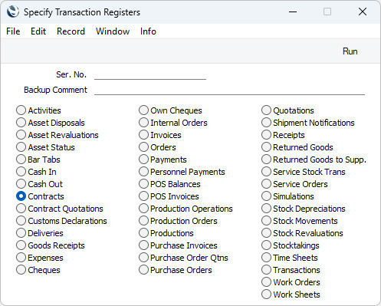Click the Backup Comment text field
The height and width of the screenshot is (306, 381).
pos(229,90)
